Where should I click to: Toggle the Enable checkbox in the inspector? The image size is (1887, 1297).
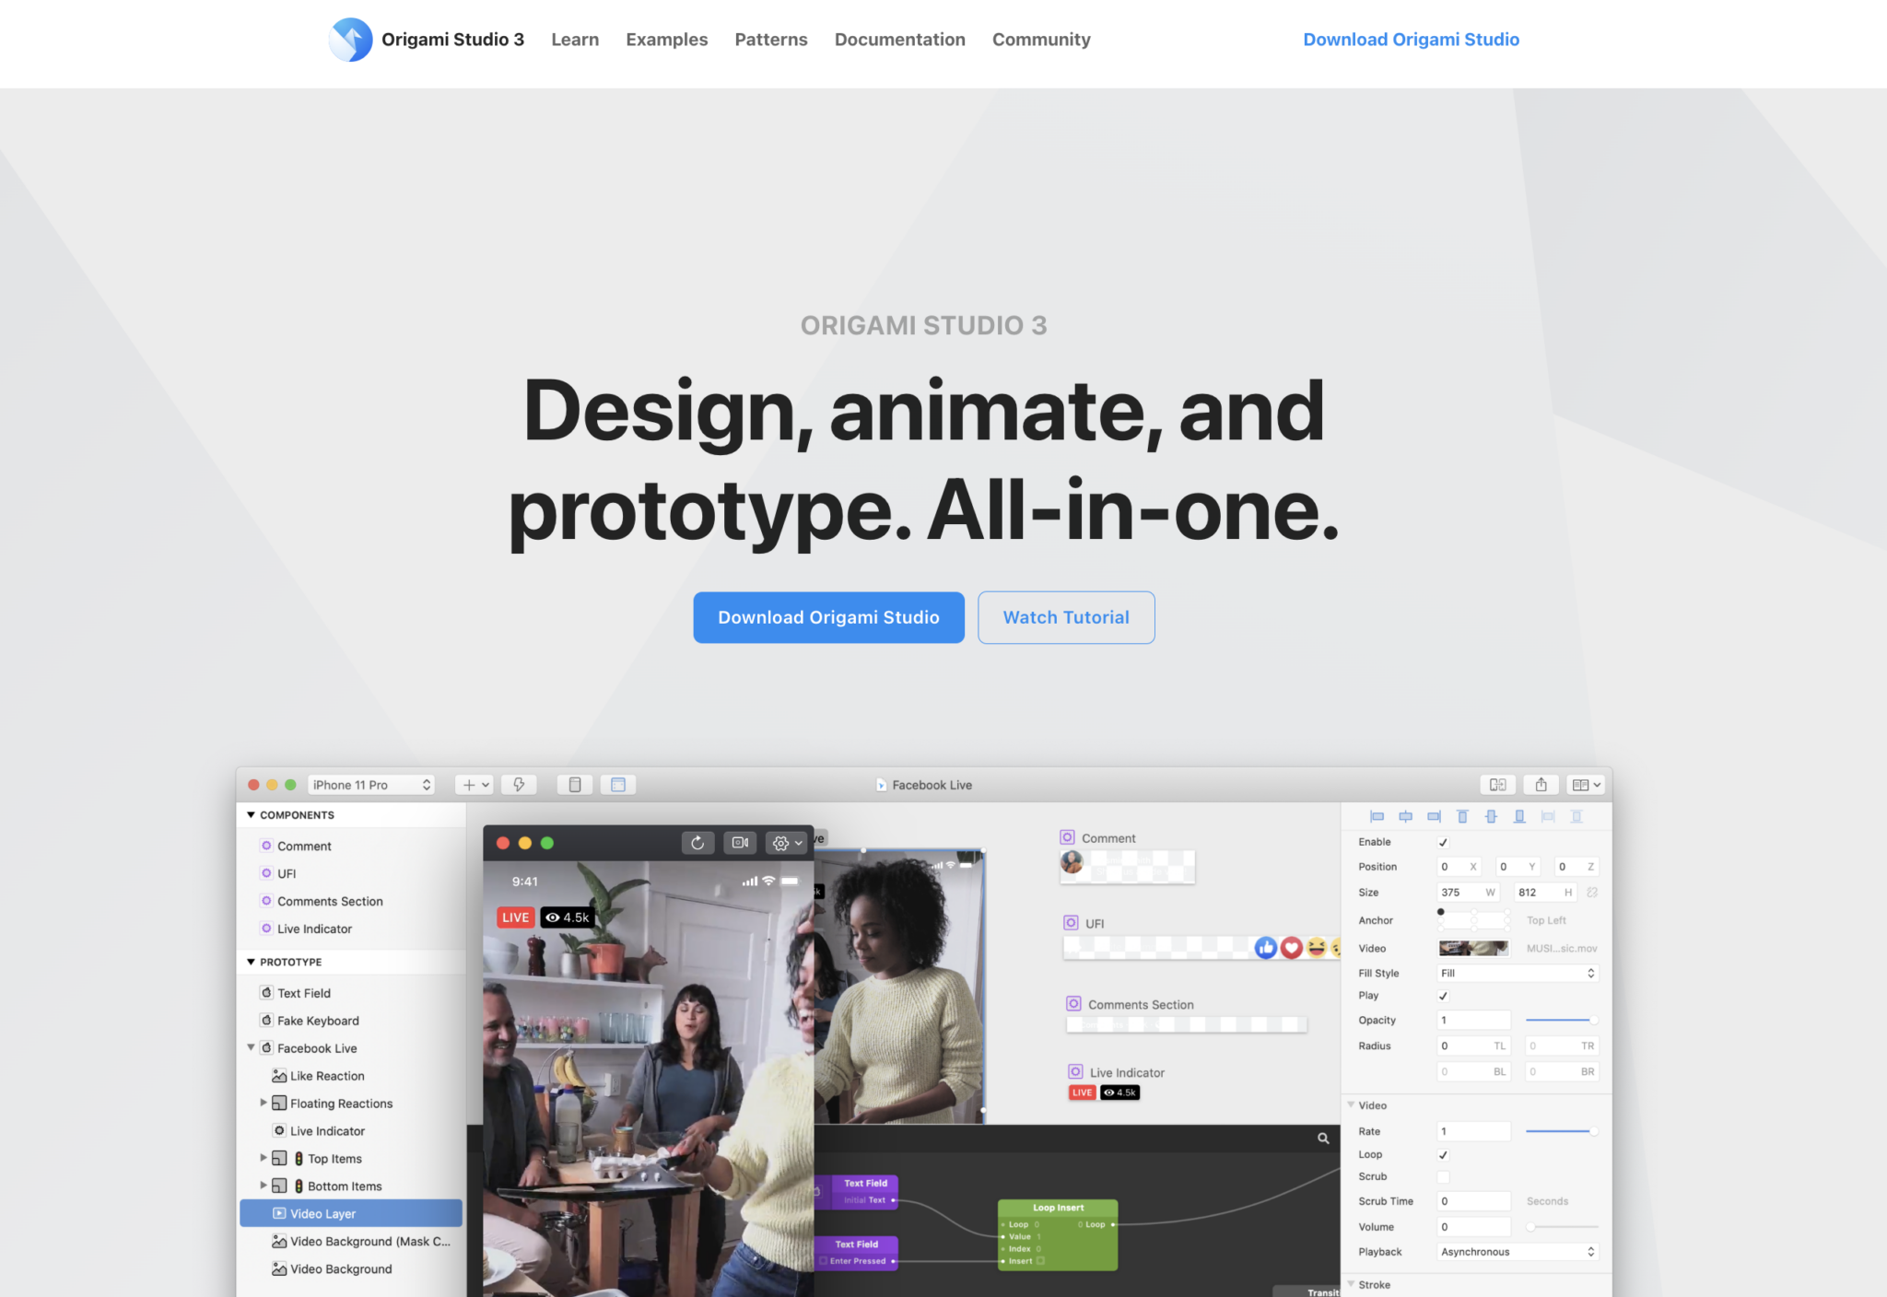pyautogui.click(x=1443, y=841)
